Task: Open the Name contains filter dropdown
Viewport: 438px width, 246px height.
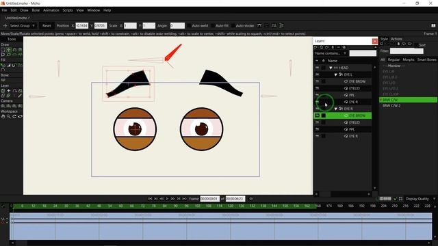Action: (x=331, y=53)
